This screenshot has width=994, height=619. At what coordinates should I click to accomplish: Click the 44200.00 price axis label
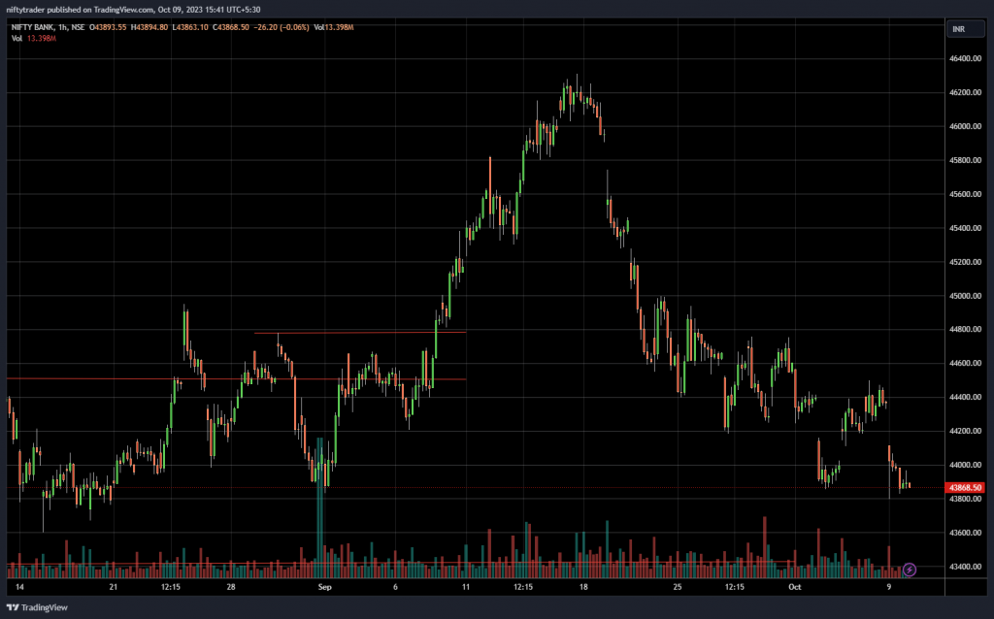coord(965,431)
